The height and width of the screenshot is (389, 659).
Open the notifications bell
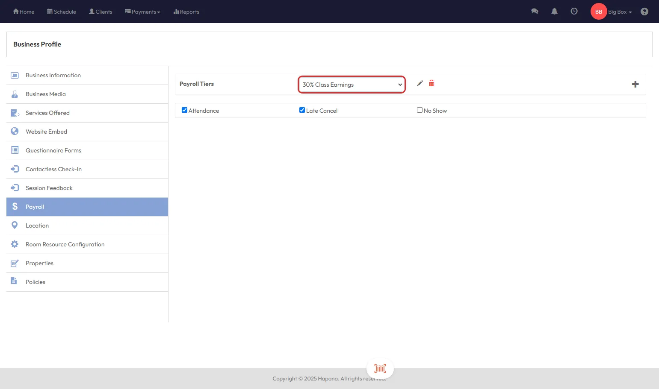554,12
